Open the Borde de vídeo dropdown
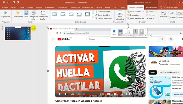Image resolution: width=183 pixels, height=104 pixels. click(103, 15)
